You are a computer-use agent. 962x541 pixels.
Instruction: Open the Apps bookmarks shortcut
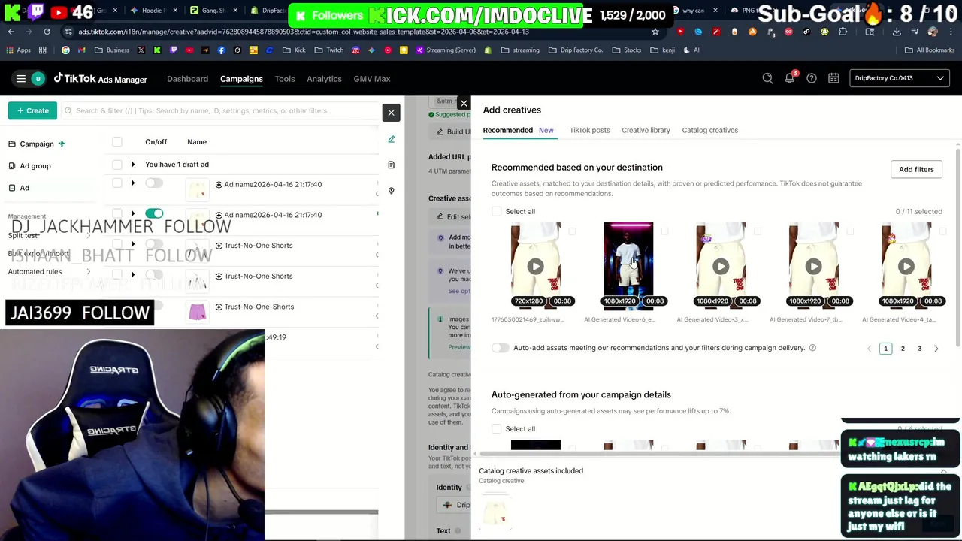(19, 50)
